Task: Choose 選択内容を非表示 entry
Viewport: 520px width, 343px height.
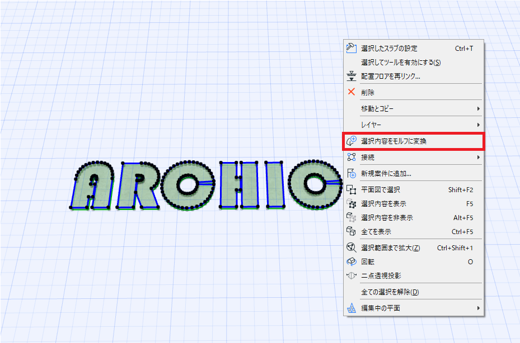Action: coord(413,217)
